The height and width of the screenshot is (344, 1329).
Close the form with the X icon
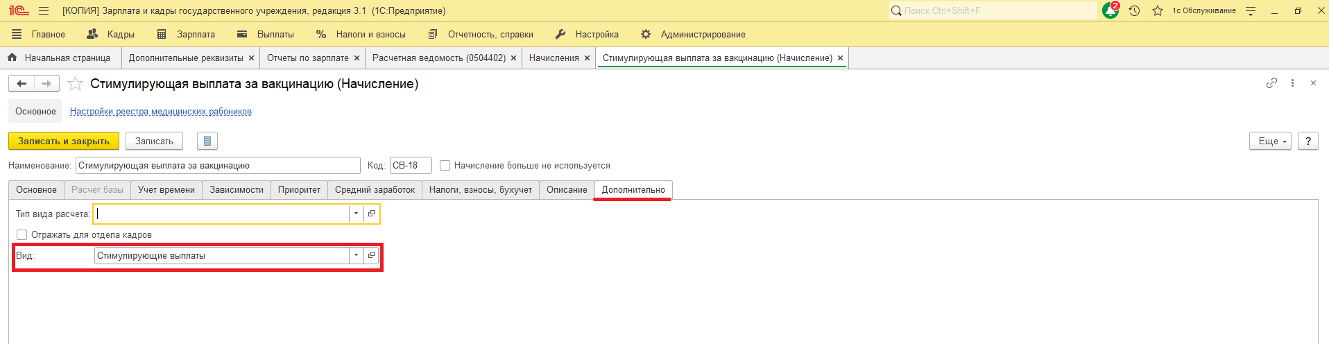1313,83
